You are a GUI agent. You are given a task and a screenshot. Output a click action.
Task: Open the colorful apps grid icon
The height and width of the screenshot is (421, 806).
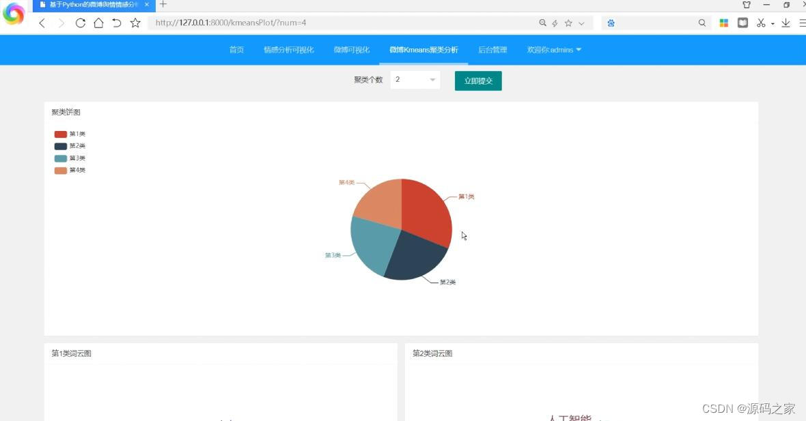click(724, 23)
